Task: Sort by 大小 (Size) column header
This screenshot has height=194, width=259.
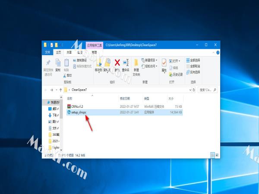Action: pos(171,98)
